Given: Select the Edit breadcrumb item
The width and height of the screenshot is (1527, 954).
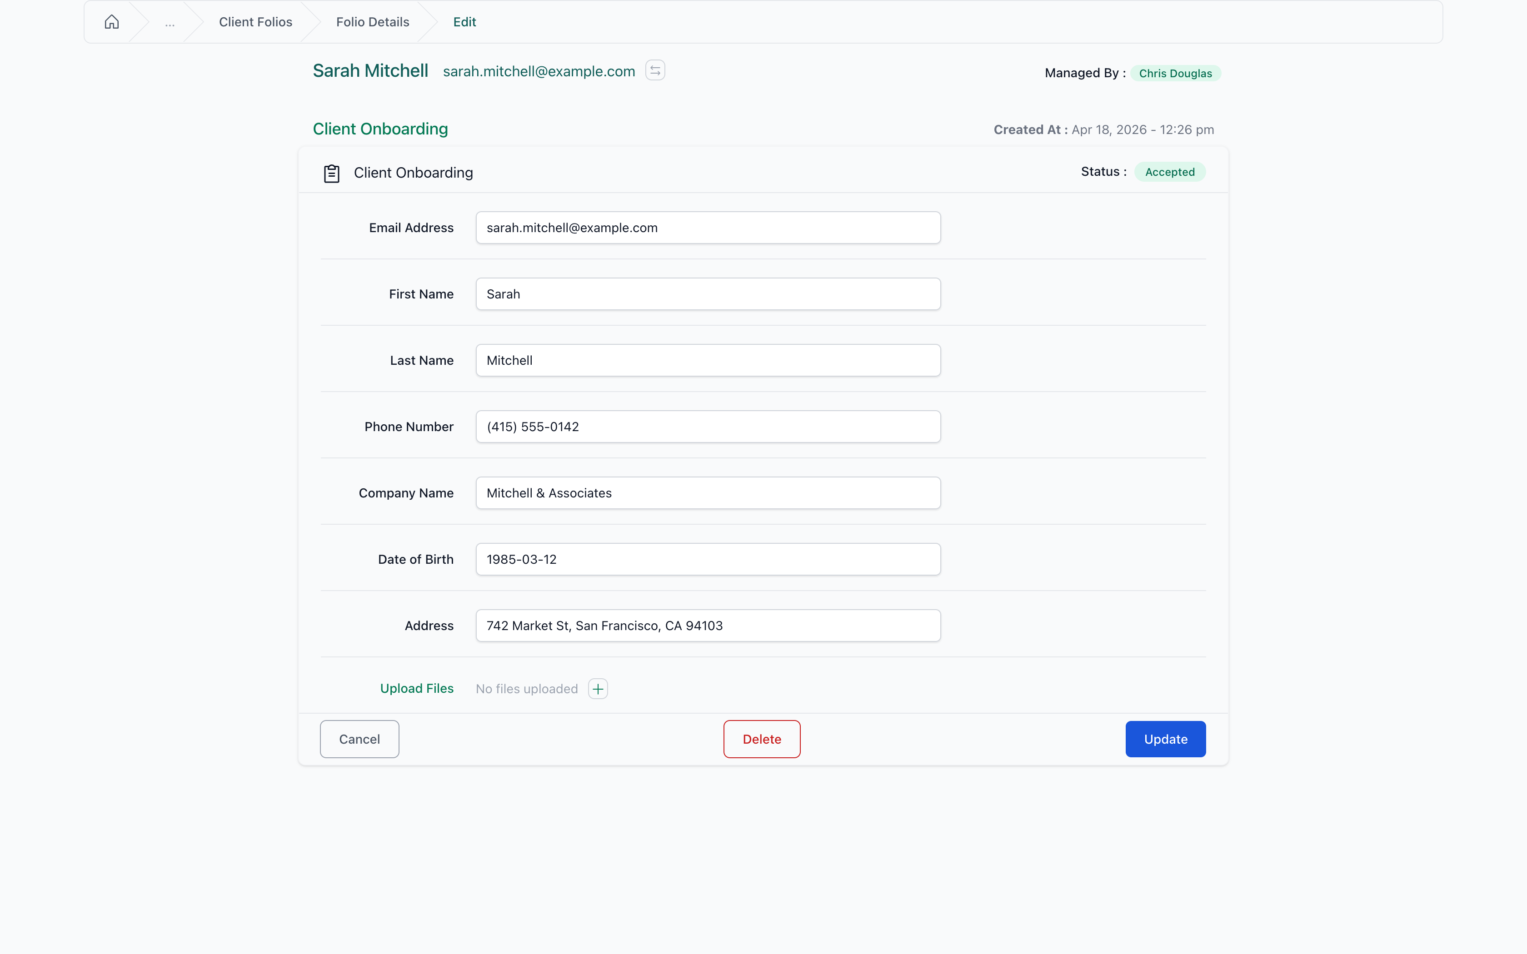Looking at the screenshot, I should pos(464,22).
